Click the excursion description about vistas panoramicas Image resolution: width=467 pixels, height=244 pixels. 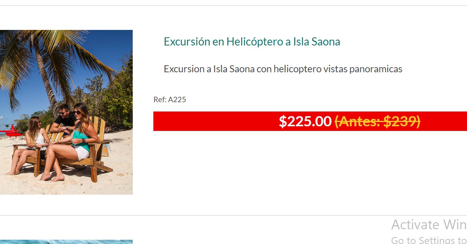pyautogui.click(x=283, y=69)
